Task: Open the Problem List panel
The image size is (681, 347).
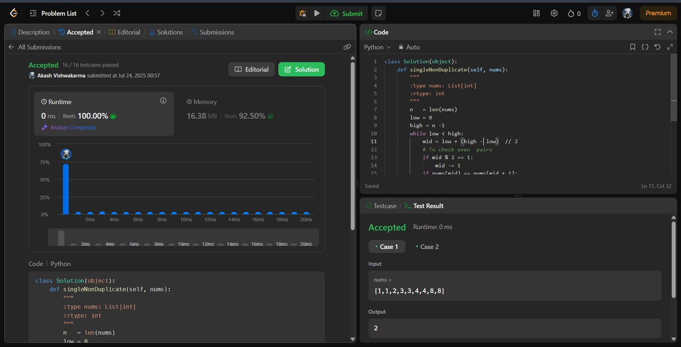Action: [x=53, y=14]
